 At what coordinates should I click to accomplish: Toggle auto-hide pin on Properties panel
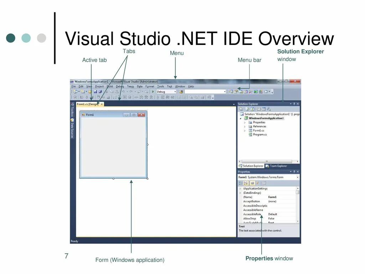[294, 172]
